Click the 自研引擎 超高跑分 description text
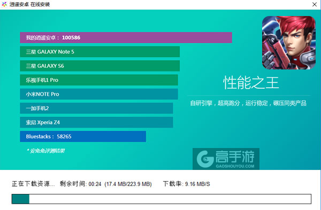 (x=248, y=103)
